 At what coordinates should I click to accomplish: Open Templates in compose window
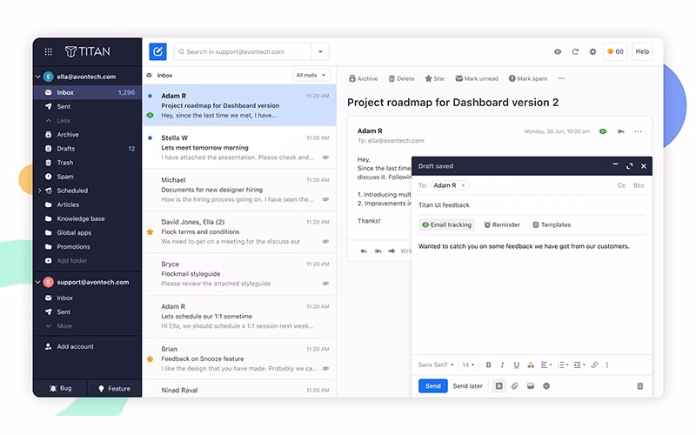[552, 225]
